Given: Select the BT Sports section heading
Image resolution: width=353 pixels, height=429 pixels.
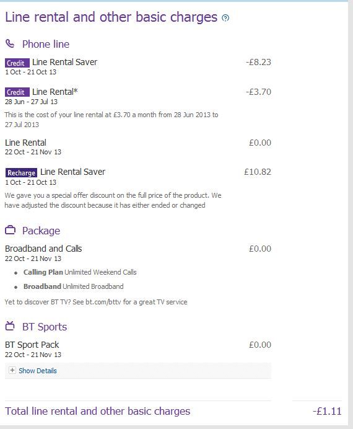Looking at the screenshot, I should (45, 327).
